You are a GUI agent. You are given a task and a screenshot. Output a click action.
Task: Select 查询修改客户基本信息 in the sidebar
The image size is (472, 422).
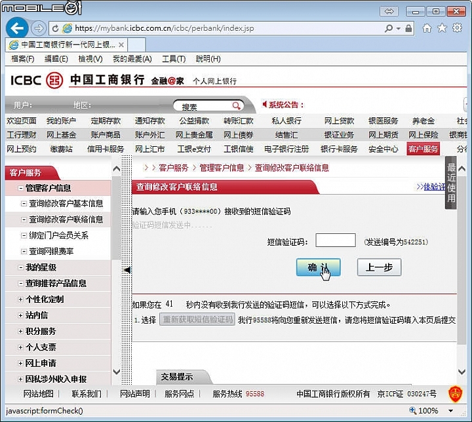pos(66,204)
